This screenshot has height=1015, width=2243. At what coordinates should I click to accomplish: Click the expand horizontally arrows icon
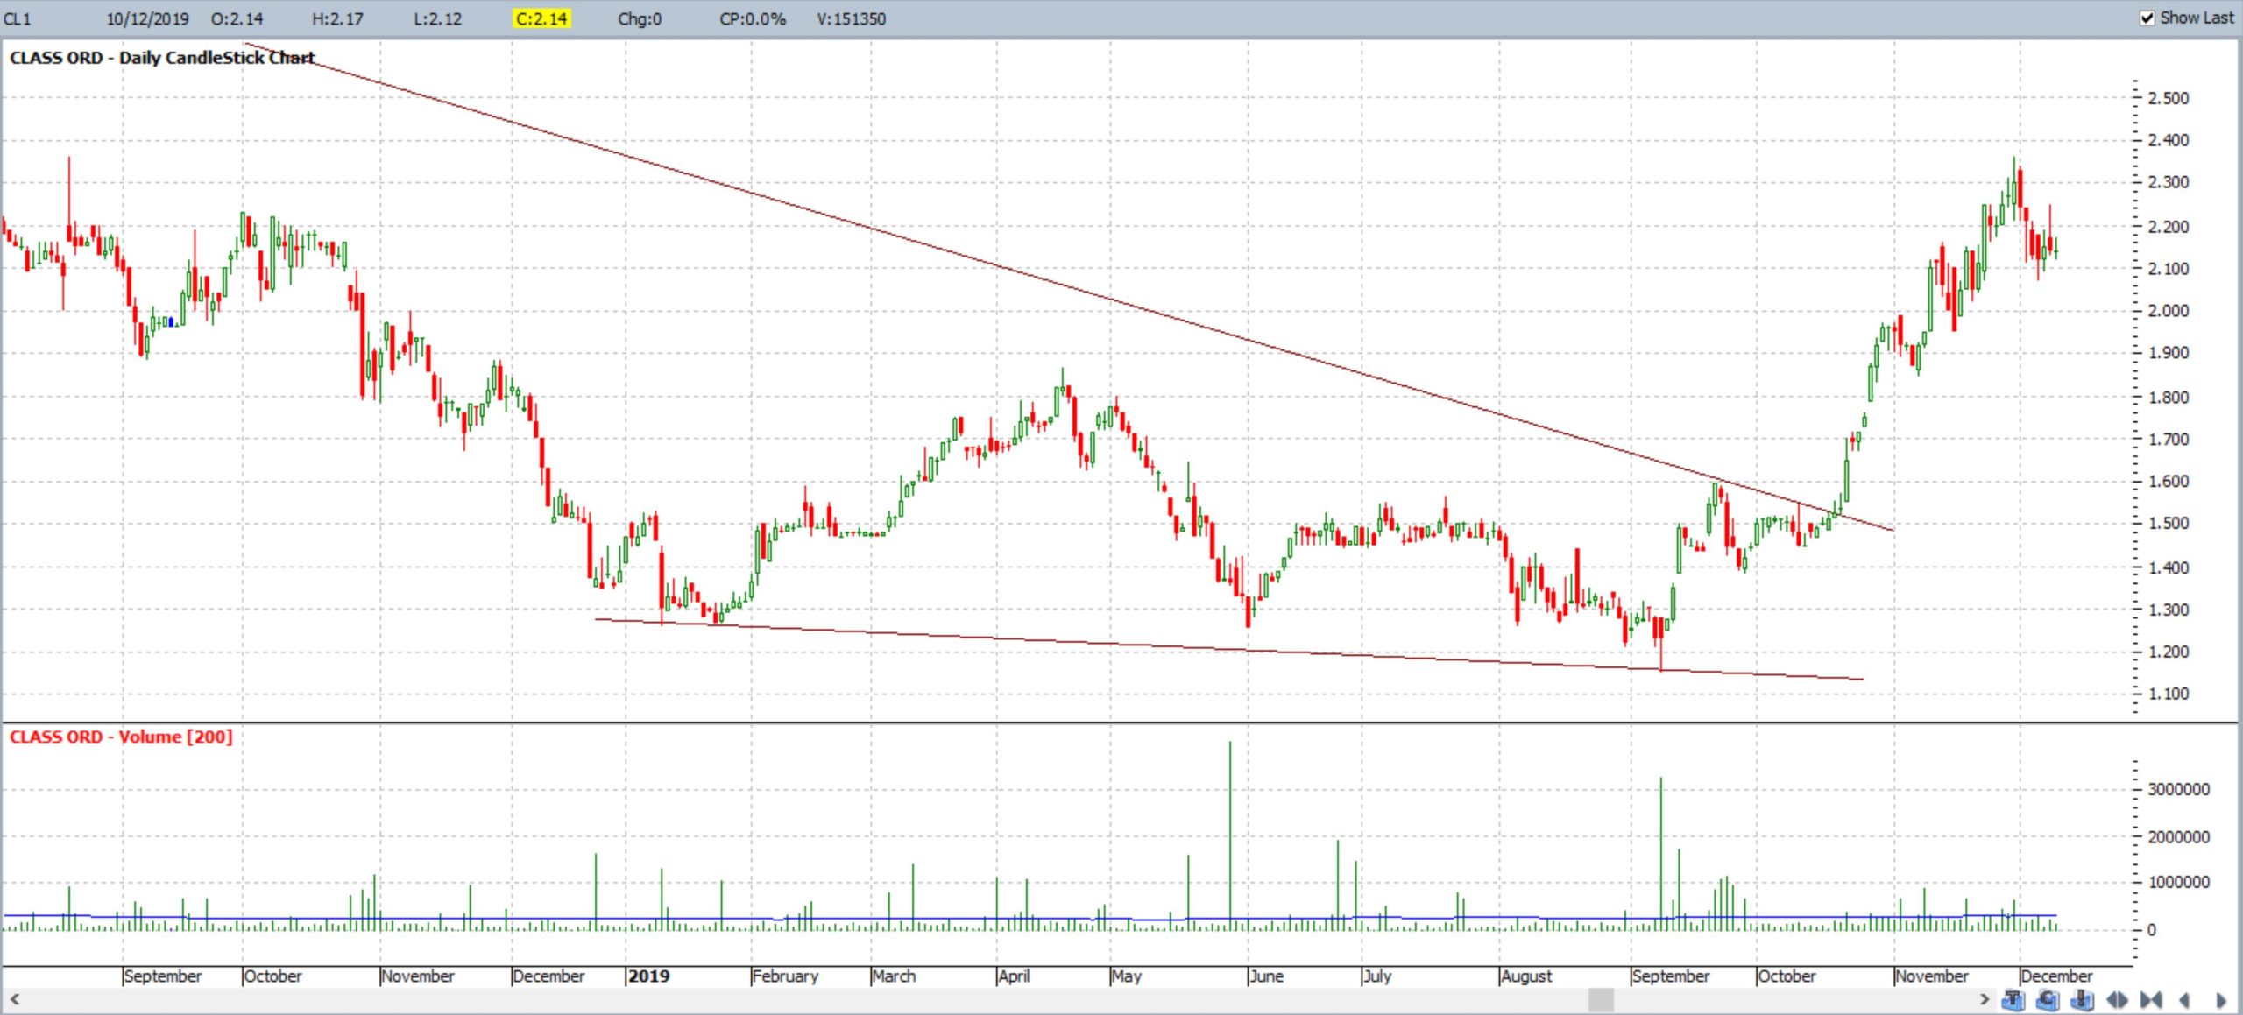[2117, 999]
